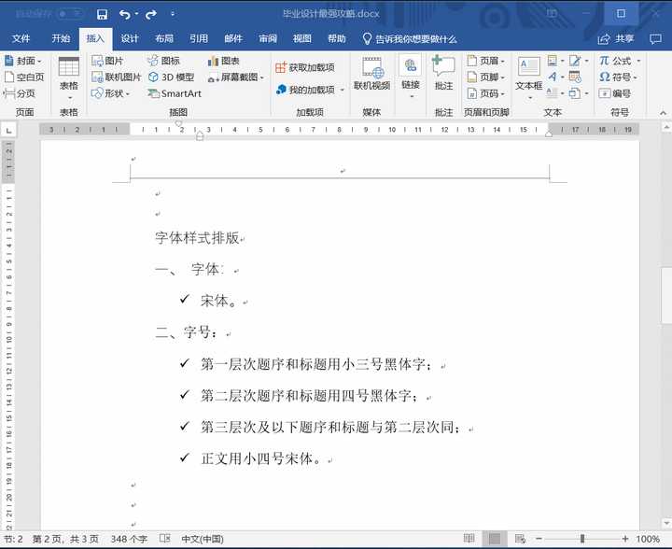Open the 表格 table dropdown
Screen dimensions: 672x549
click(x=68, y=78)
